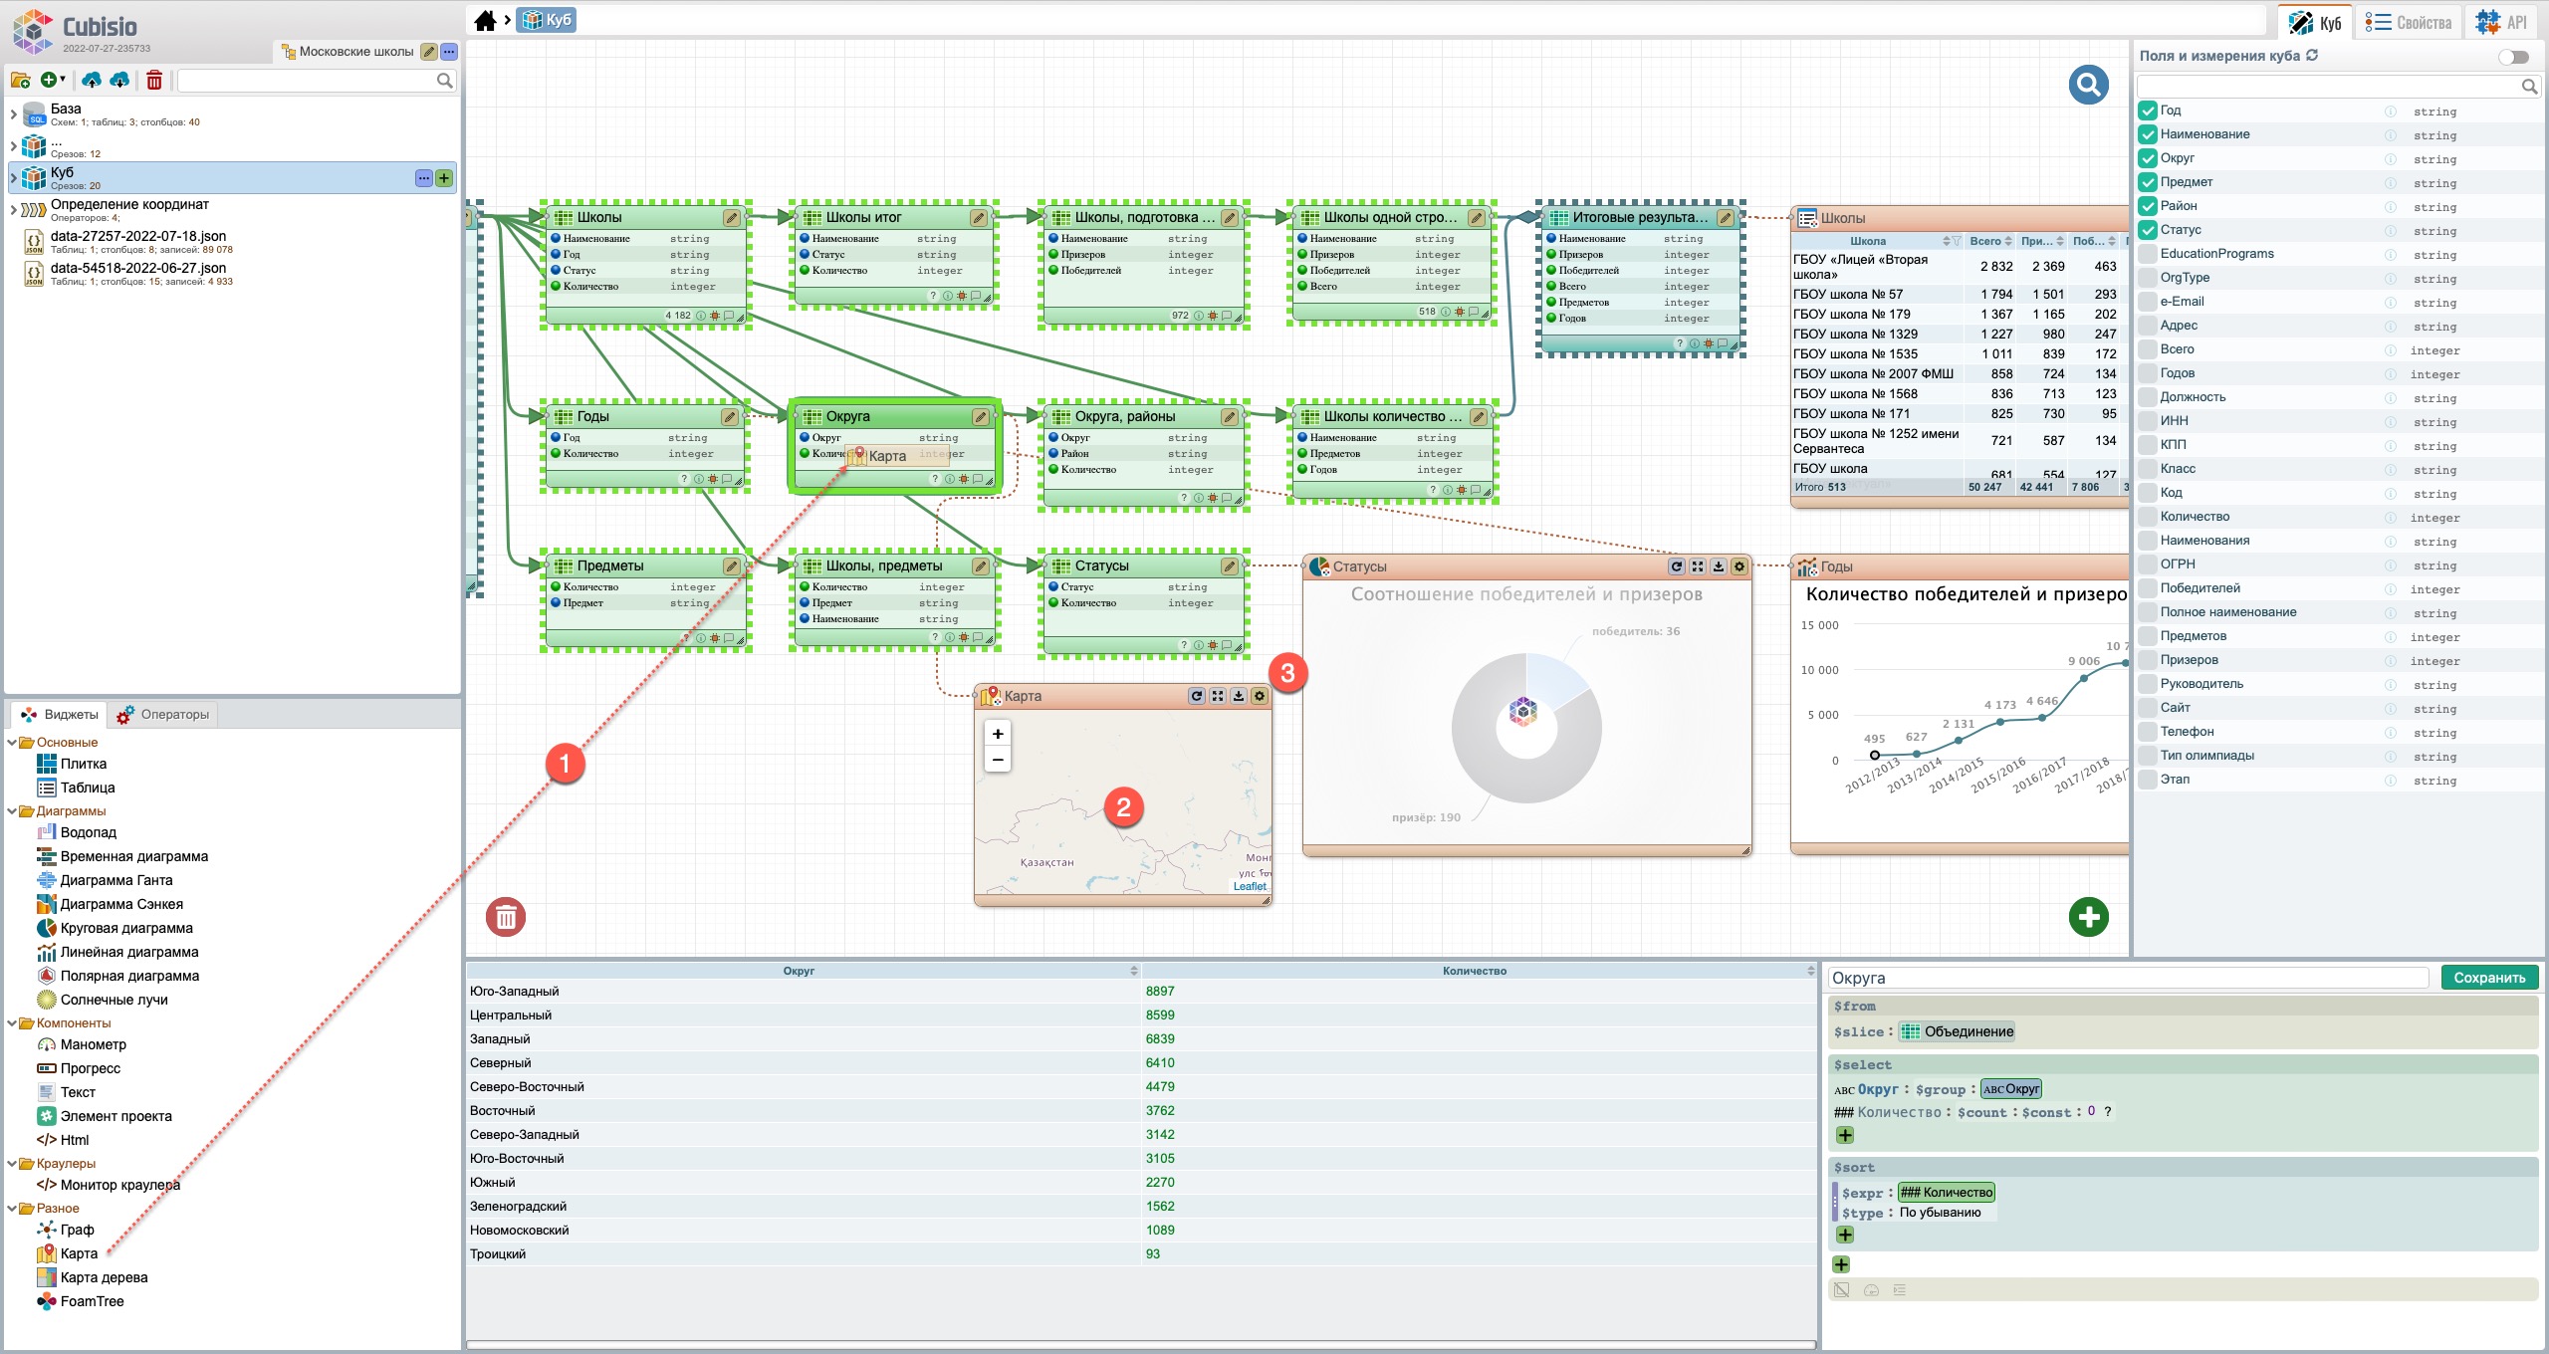Click the Сохранить button

[x=2488, y=978]
